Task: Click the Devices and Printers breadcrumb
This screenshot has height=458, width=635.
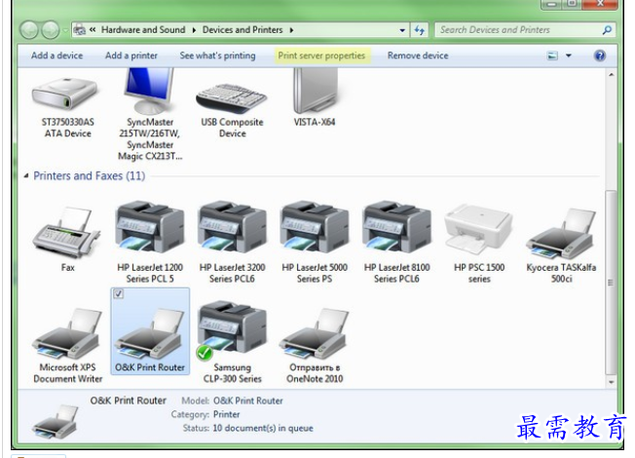Action: 243,30
